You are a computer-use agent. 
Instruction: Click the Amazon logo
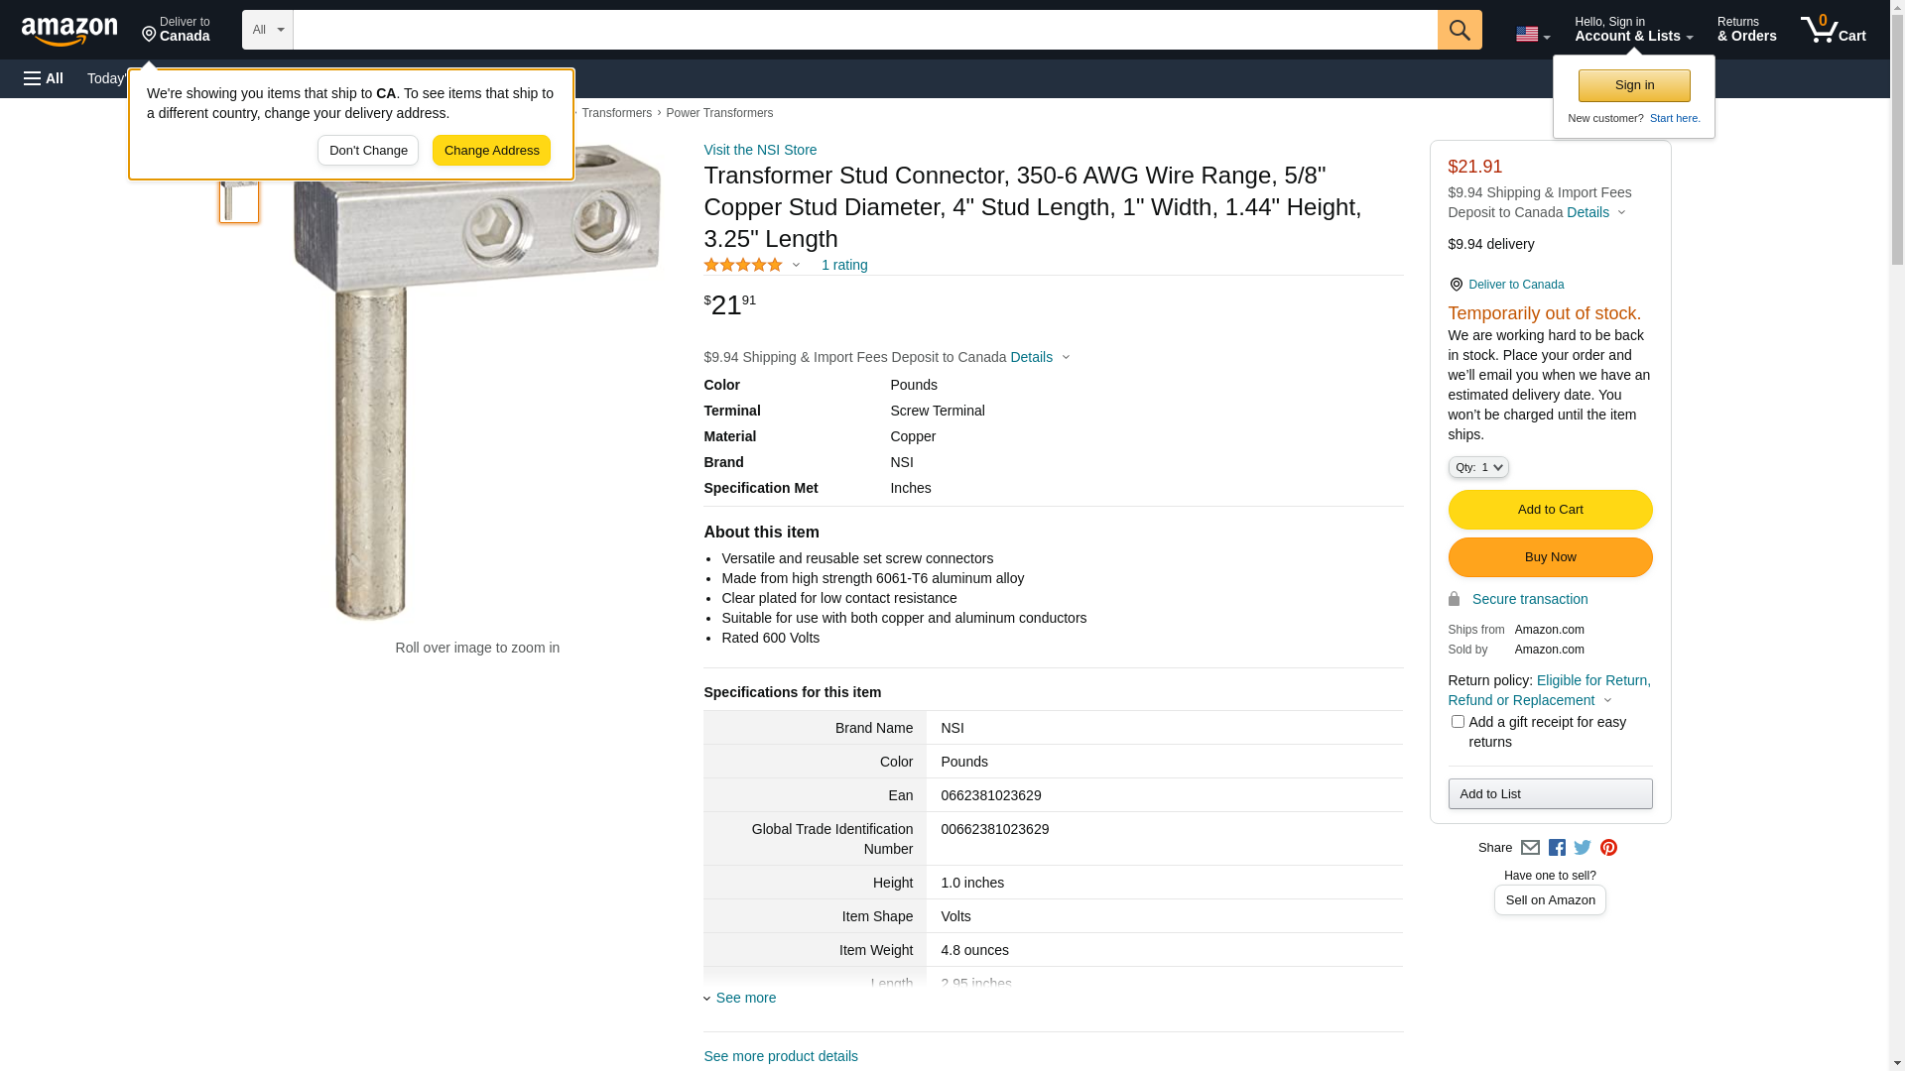69,31
